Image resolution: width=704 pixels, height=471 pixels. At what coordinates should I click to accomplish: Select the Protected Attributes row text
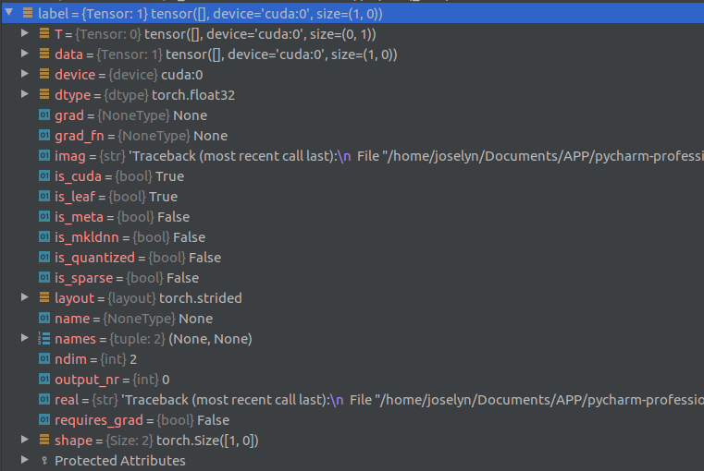pos(120,461)
